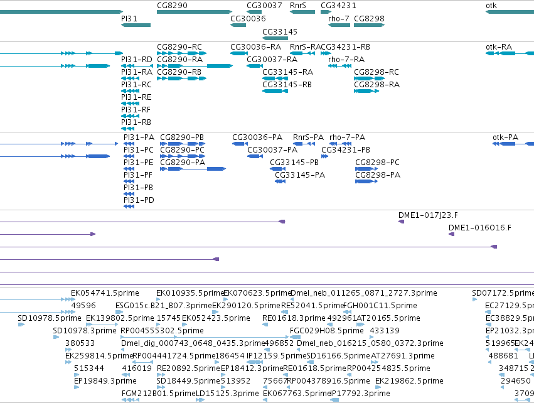The height and width of the screenshot is (403, 534).
Task: Select the IP17792.3prime EST label
Action: tap(360, 394)
